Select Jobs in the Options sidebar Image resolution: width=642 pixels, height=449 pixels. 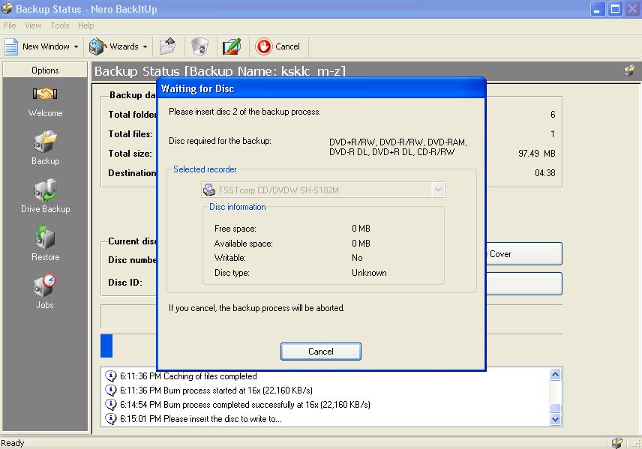pyautogui.click(x=45, y=292)
